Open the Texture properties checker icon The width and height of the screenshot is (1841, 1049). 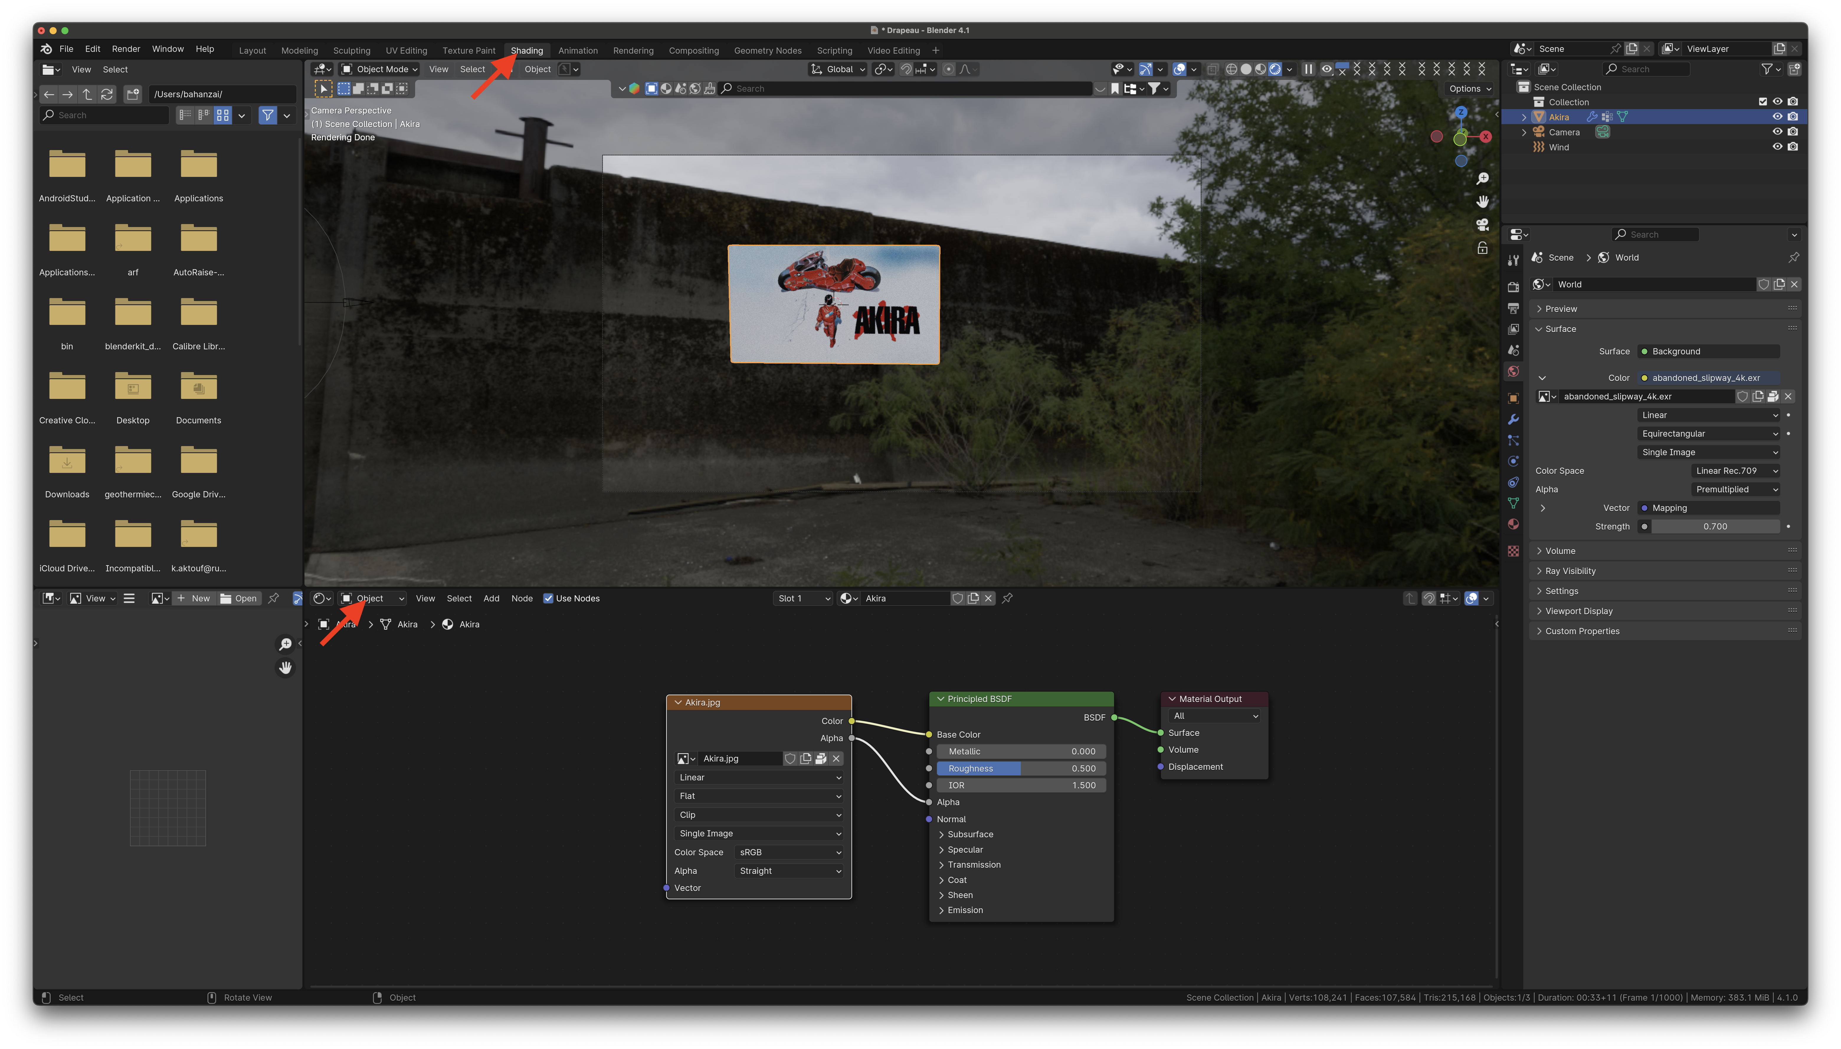(x=1513, y=551)
